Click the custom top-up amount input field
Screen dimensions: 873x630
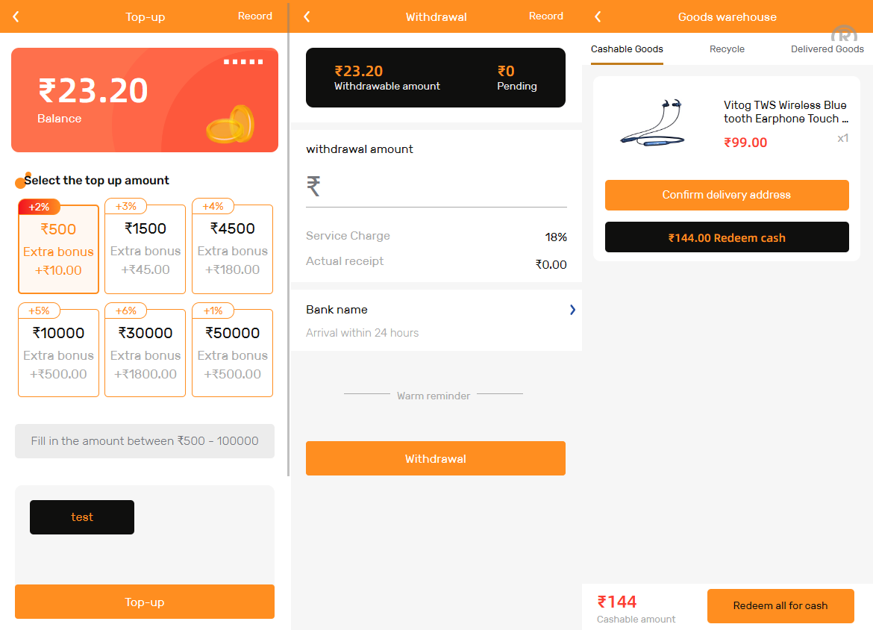click(x=145, y=441)
